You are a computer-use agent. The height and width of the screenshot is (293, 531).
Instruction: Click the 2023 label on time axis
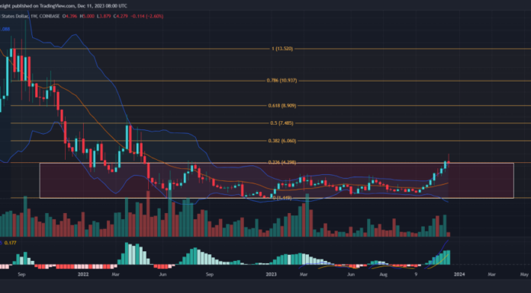(x=272, y=275)
